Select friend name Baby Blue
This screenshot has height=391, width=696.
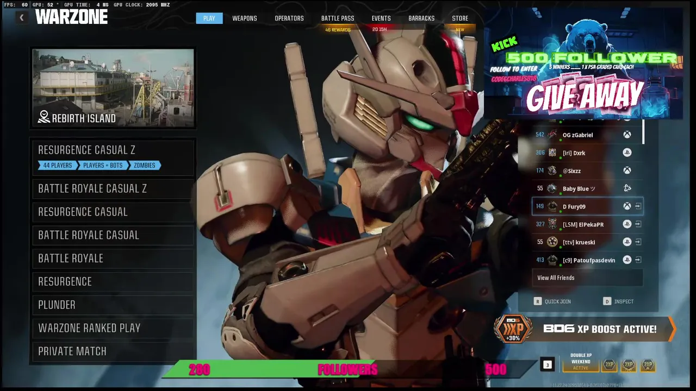pyautogui.click(x=579, y=189)
